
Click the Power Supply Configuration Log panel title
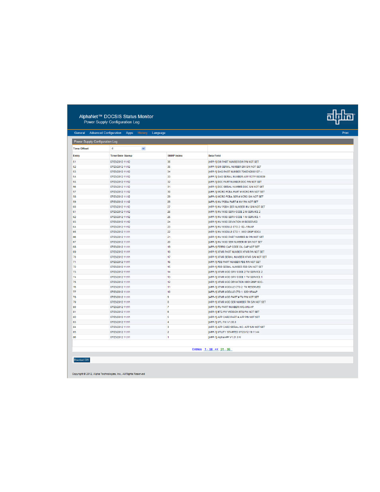[x=96, y=141]
